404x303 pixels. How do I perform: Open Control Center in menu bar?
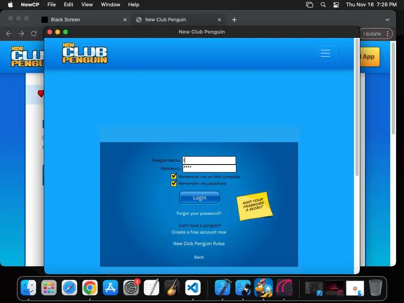(x=336, y=5)
